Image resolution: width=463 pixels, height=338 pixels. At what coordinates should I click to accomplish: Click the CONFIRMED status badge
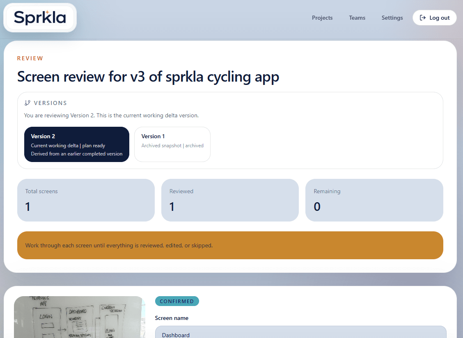pyautogui.click(x=177, y=301)
